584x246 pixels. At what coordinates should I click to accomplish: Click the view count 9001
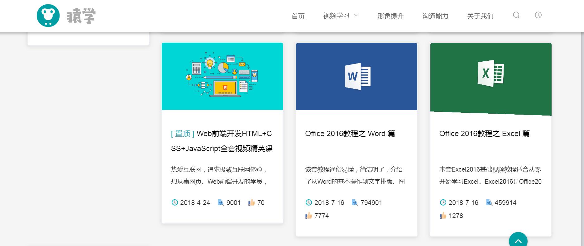233,203
